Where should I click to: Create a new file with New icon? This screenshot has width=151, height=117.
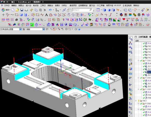[13, 10]
